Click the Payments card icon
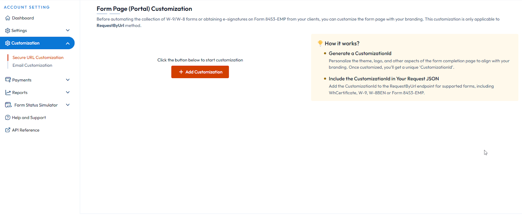Screen dimensions: 522x215 pyautogui.click(x=8, y=80)
